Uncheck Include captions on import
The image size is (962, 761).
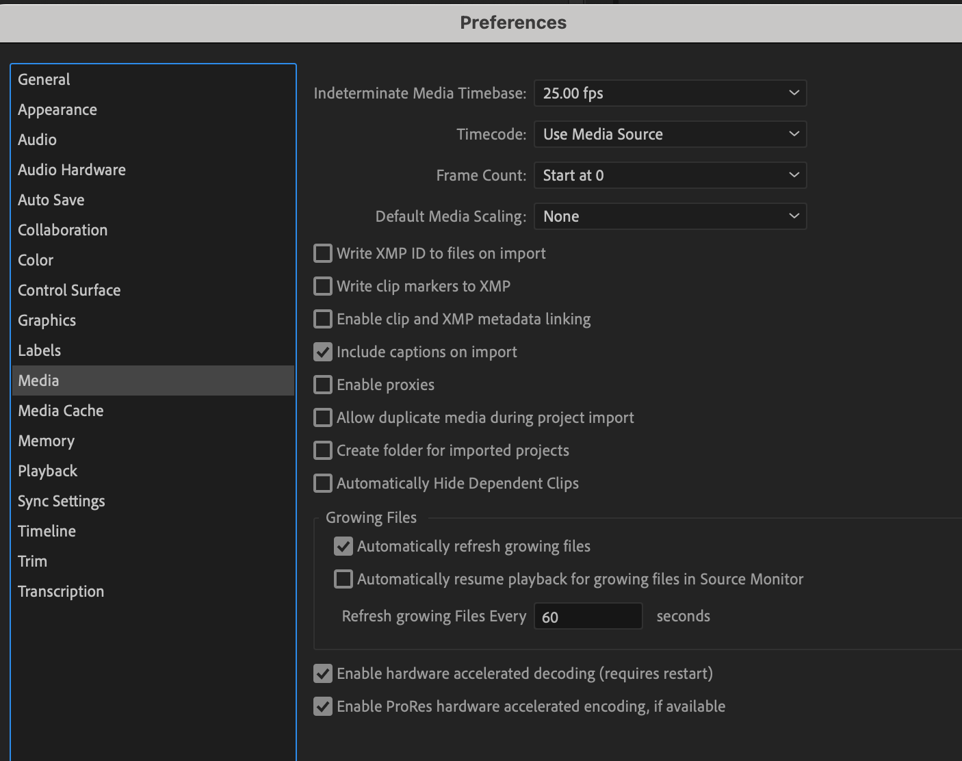322,352
